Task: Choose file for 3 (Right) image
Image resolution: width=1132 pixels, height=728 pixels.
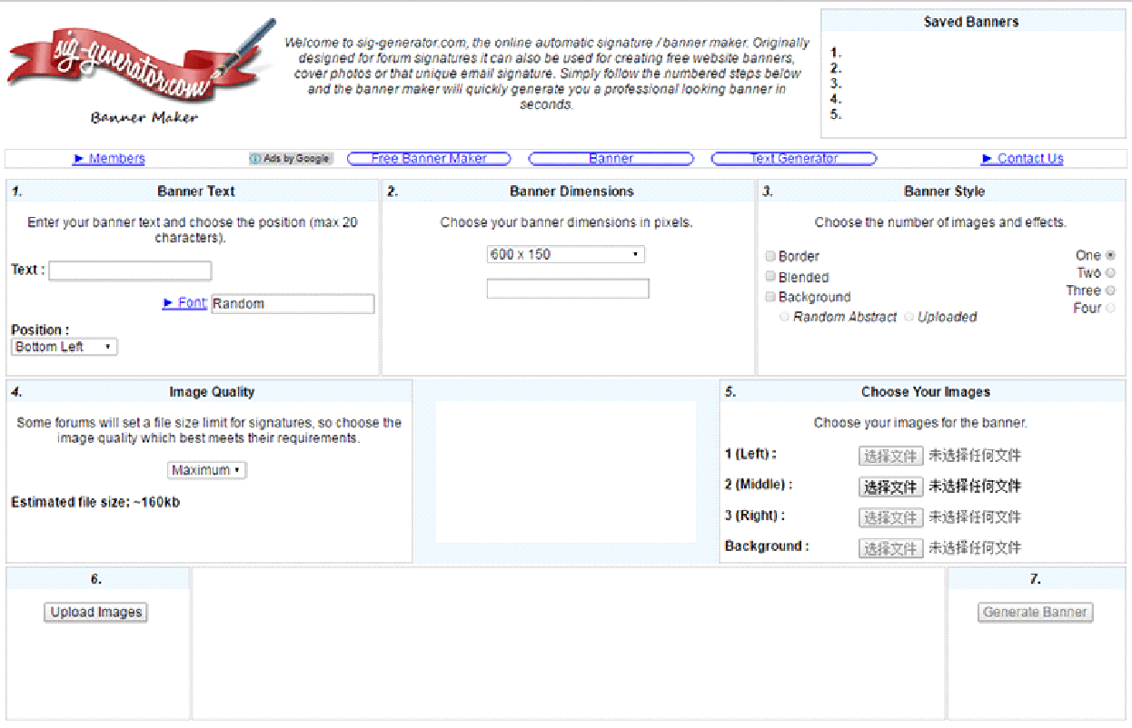Action: point(890,517)
